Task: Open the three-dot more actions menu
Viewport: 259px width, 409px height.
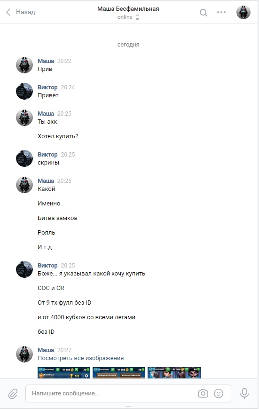Action: [221, 12]
